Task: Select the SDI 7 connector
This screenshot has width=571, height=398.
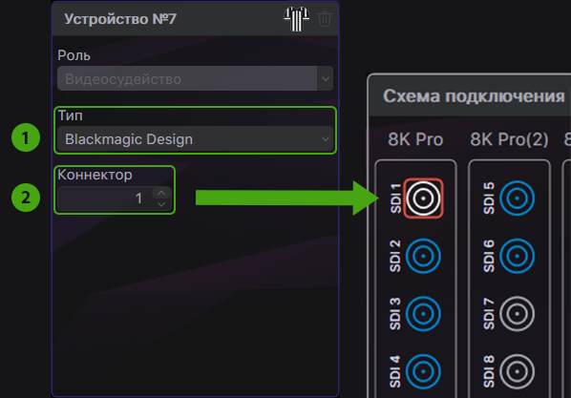Action: 518,314
